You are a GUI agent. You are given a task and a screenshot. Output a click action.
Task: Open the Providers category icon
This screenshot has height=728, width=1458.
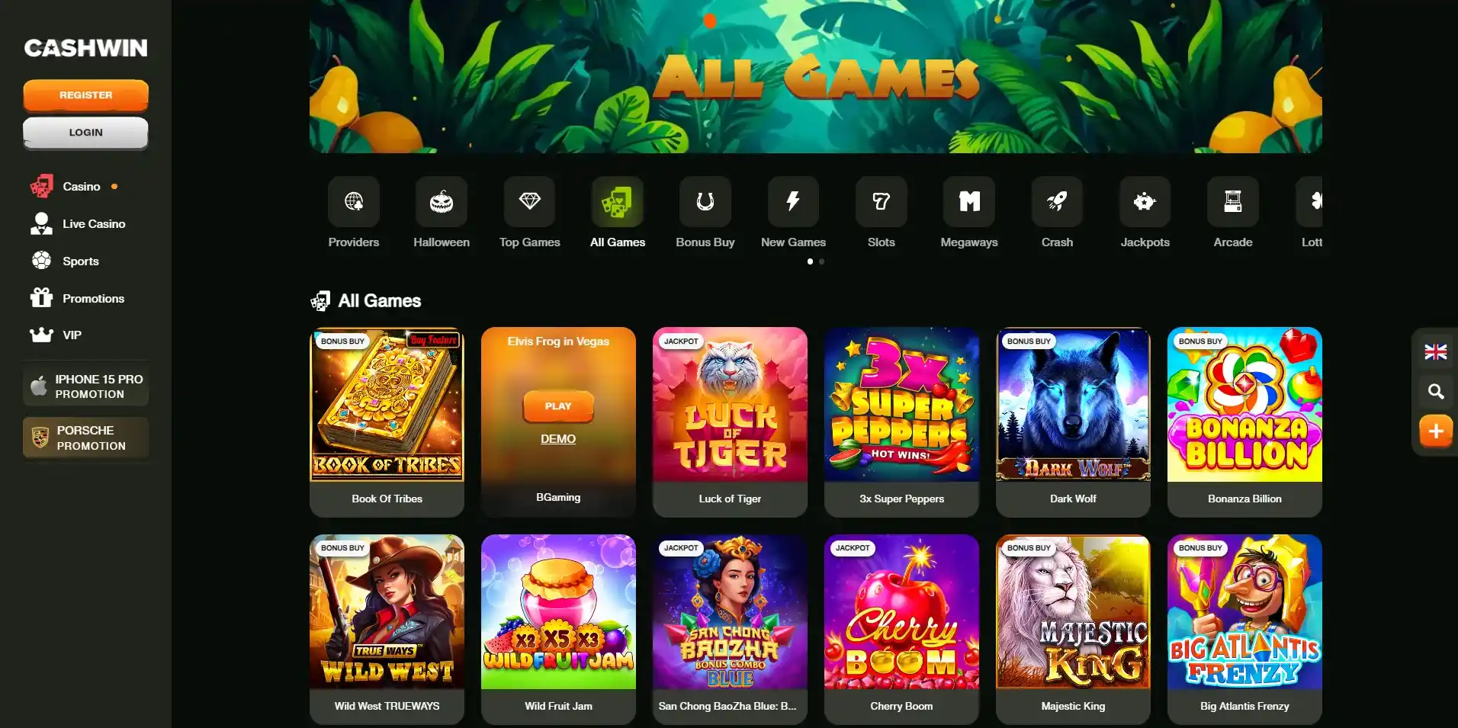click(x=353, y=201)
